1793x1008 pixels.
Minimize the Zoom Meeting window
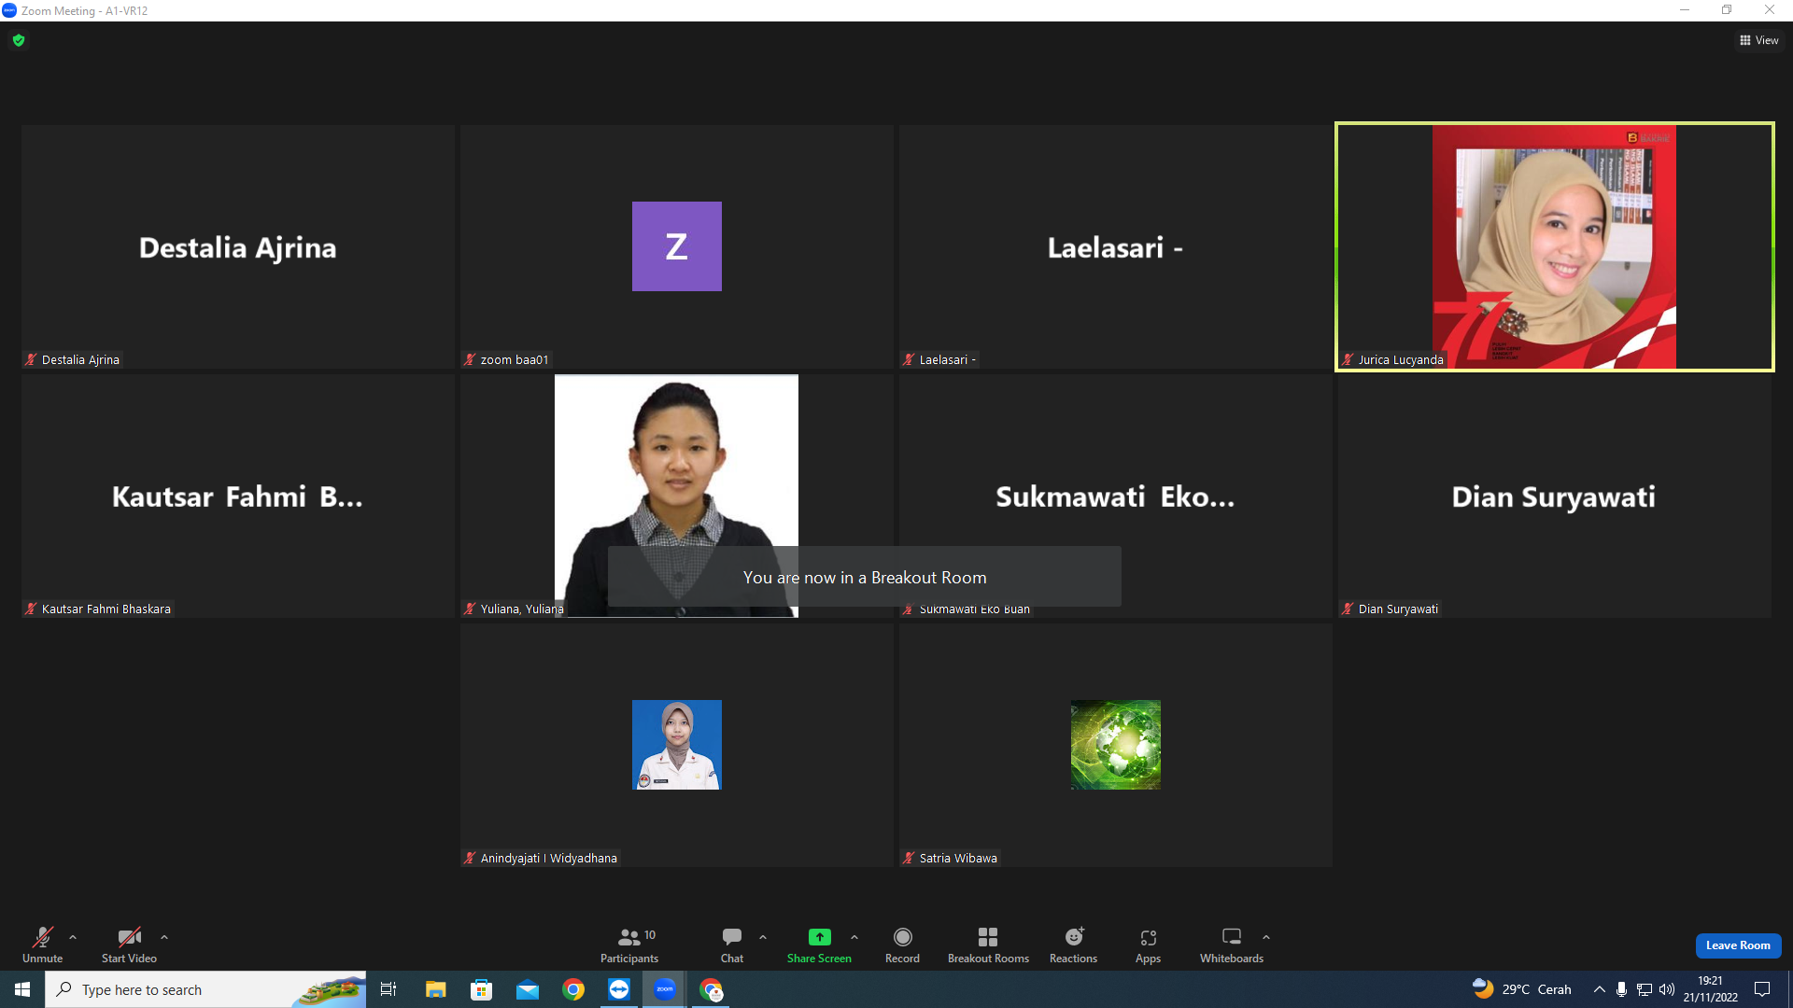pyautogui.click(x=1685, y=10)
